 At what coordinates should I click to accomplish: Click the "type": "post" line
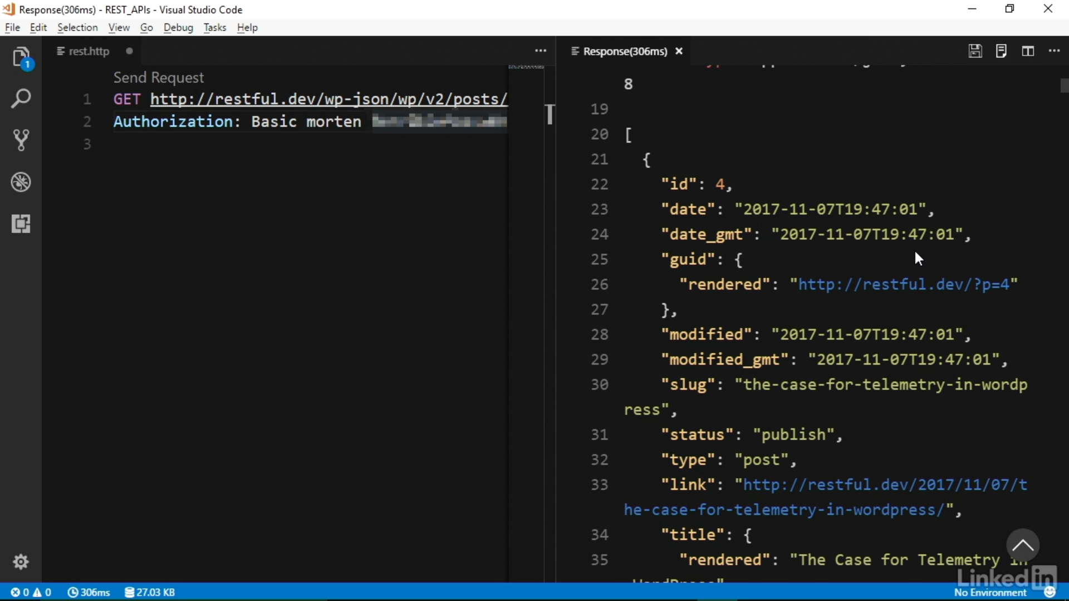(x=728, y=460)
